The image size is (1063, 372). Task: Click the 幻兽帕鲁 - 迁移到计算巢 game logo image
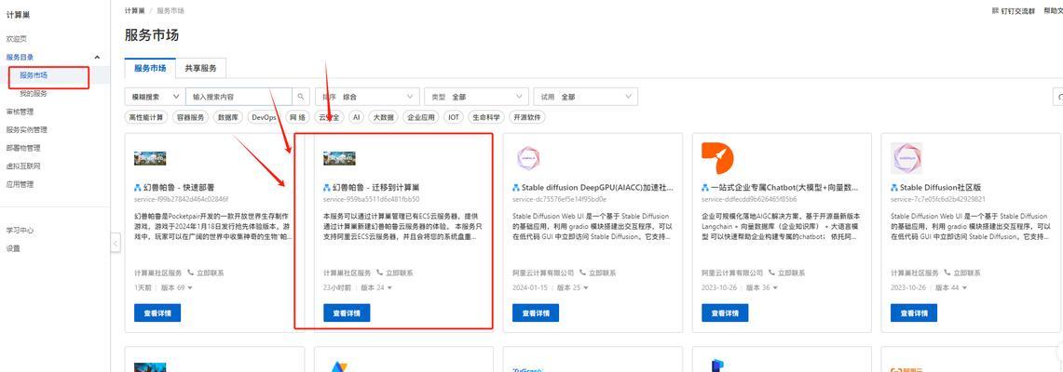[x=340, y=158]
